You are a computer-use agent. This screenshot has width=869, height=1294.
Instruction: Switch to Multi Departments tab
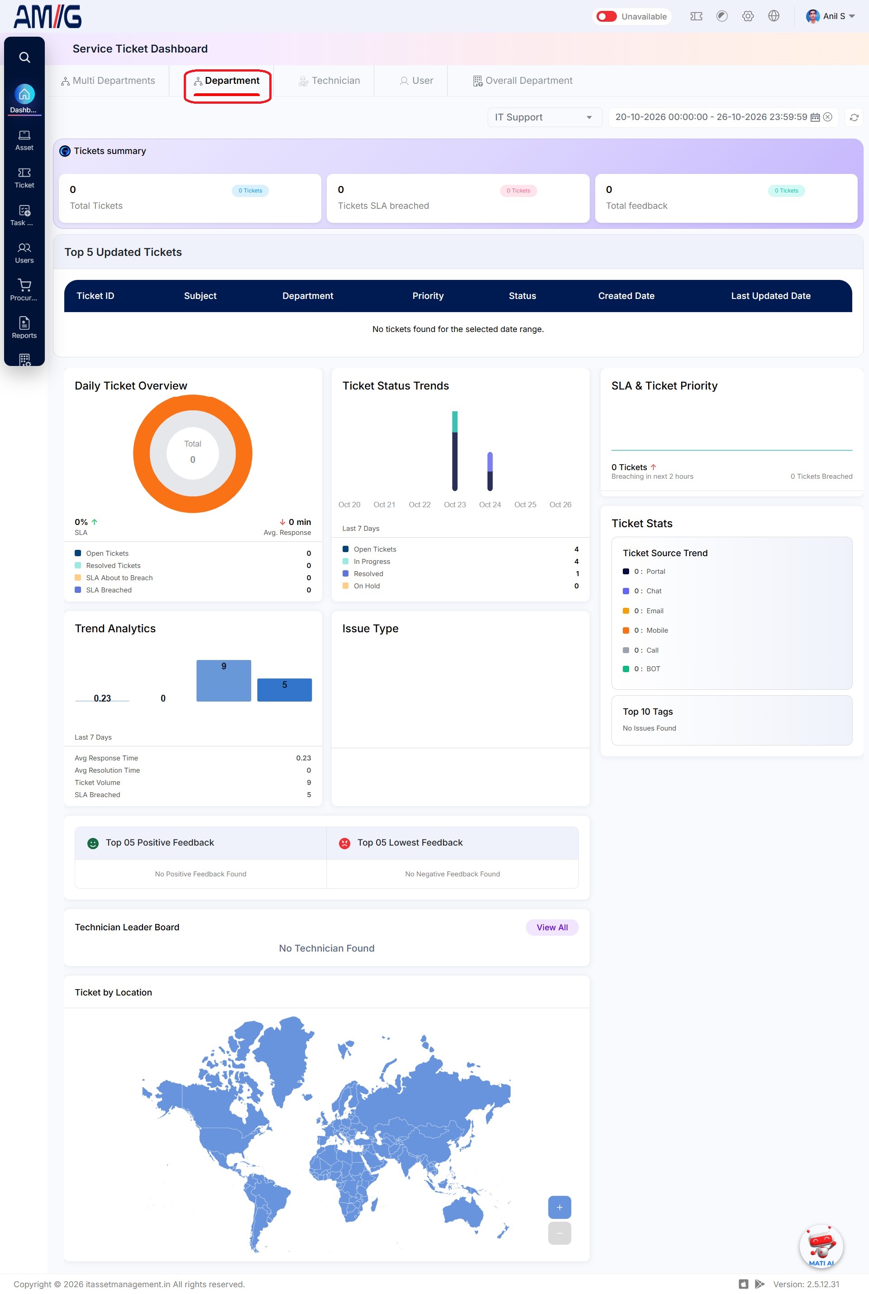click(x=108, y=81)
